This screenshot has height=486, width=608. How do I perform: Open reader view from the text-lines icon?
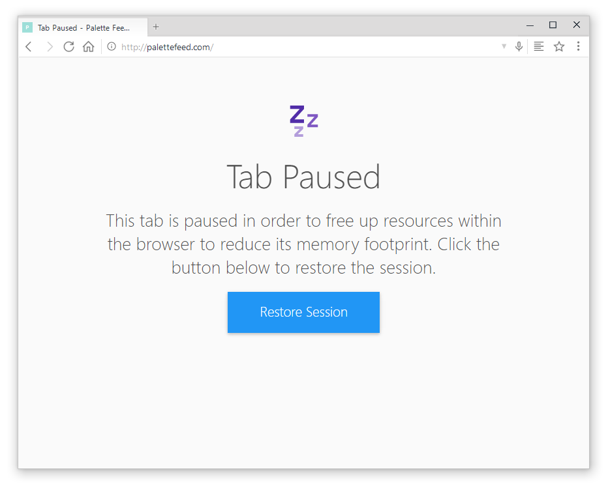tap(539, 46)
